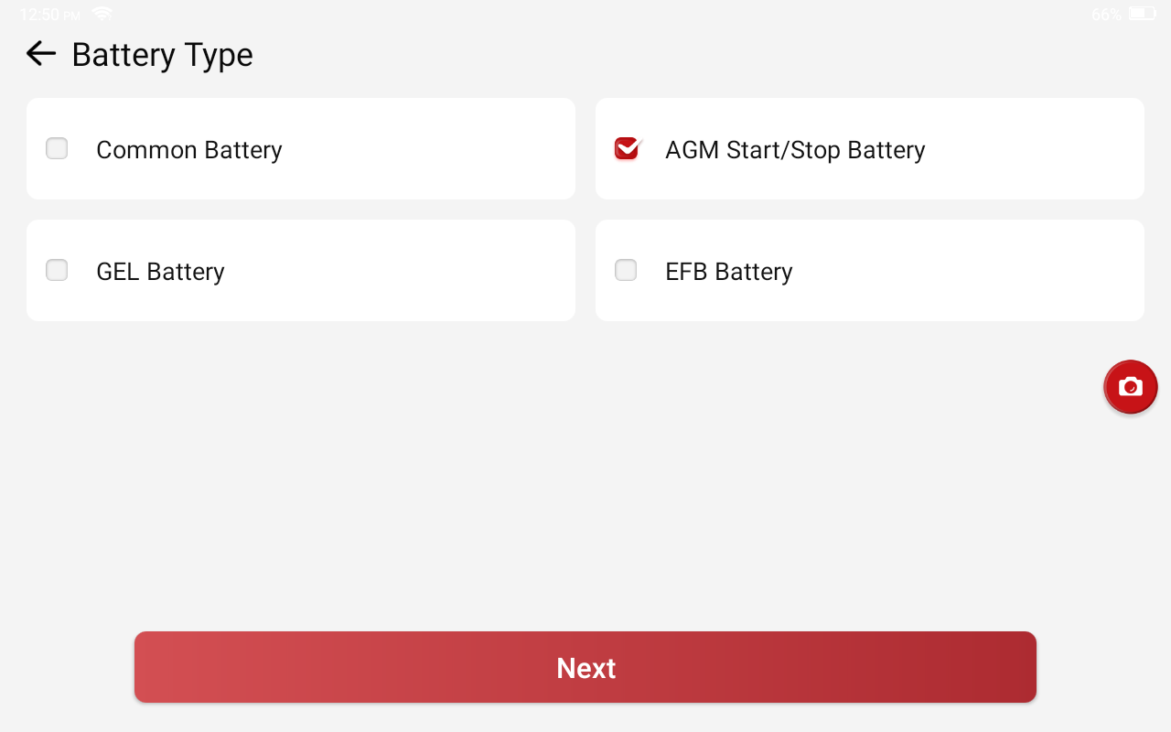Choose the EFB Battery label text
Image resolution: width=1171 pixels, height=732 pixels.
[729, 272]
